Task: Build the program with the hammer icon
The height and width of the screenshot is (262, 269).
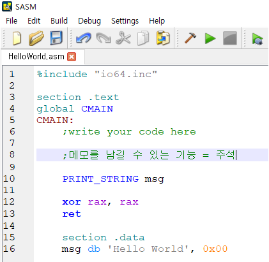Action: point(190,38)
